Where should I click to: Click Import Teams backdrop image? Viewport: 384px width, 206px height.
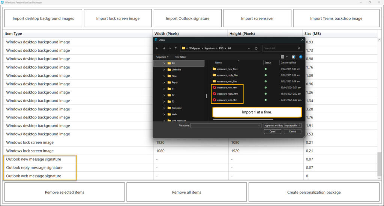click(336, 18)
